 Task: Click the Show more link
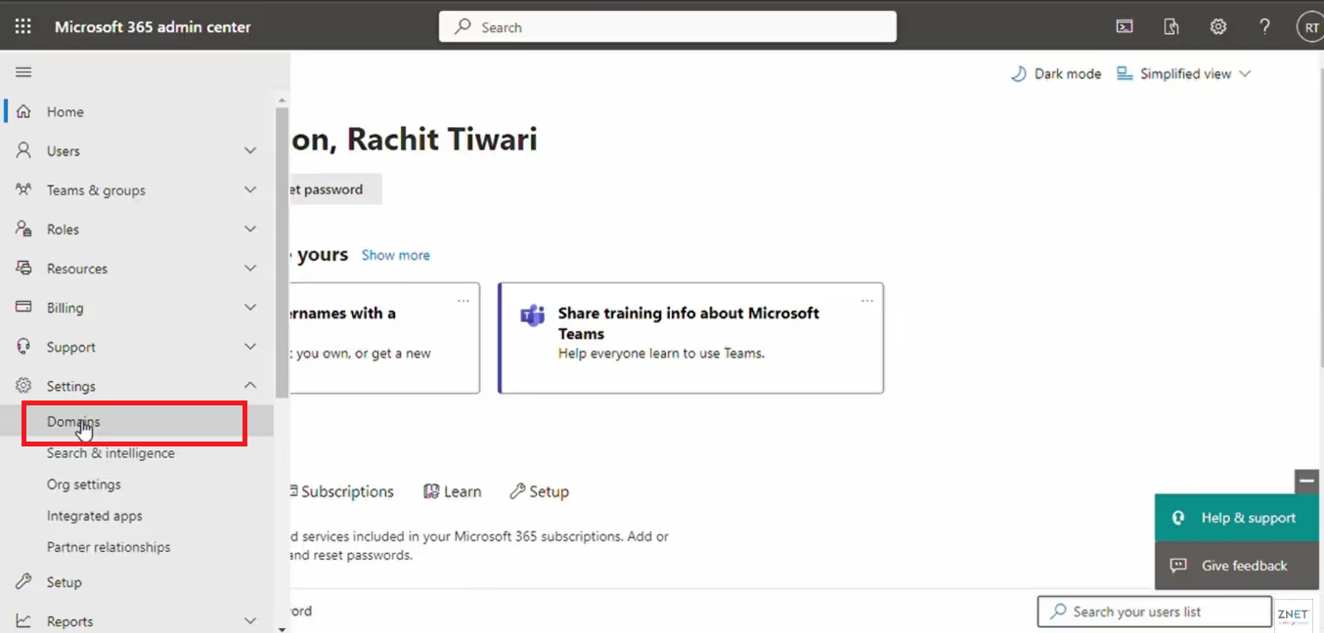click(x=395, y=255)
